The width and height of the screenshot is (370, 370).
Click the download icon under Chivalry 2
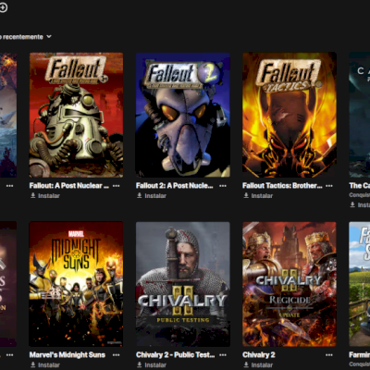(246, 364)
